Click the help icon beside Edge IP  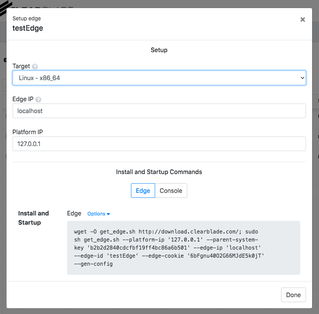tap(38, 99)
